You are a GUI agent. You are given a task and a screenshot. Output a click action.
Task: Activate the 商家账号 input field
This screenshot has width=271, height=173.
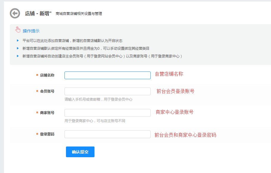coord(107,113)
